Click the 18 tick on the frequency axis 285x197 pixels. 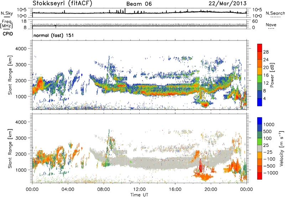click(24, 21)
